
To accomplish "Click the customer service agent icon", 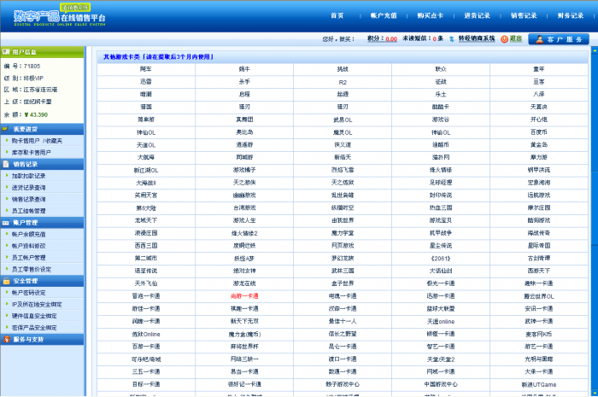I will point(539,39).
